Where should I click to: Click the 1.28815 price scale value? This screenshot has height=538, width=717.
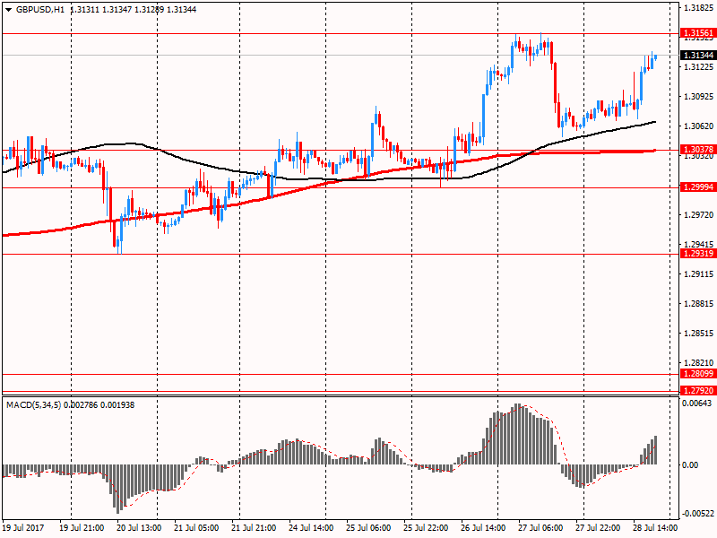coord(698,304)
